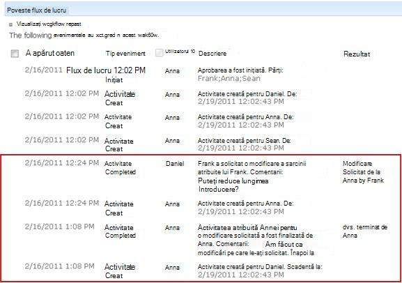Click the 'Introducere?' comment text
Viewport: 402px width, 283px height.
(219, 190)
